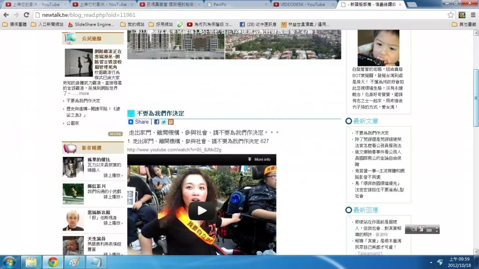The width and height of the screenshot is (479, 269).
Task: Click the Chrome icon in the taskbar
Action: [53, 262]
